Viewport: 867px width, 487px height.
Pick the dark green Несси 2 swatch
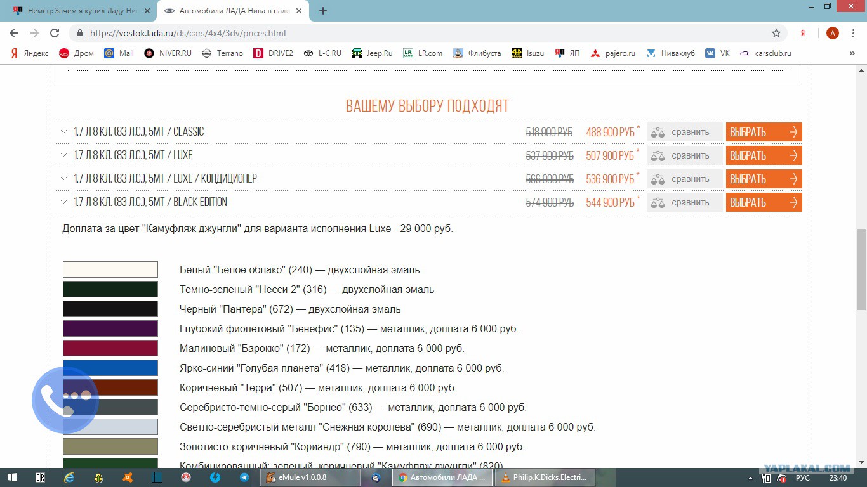click(x=110, y=289)
